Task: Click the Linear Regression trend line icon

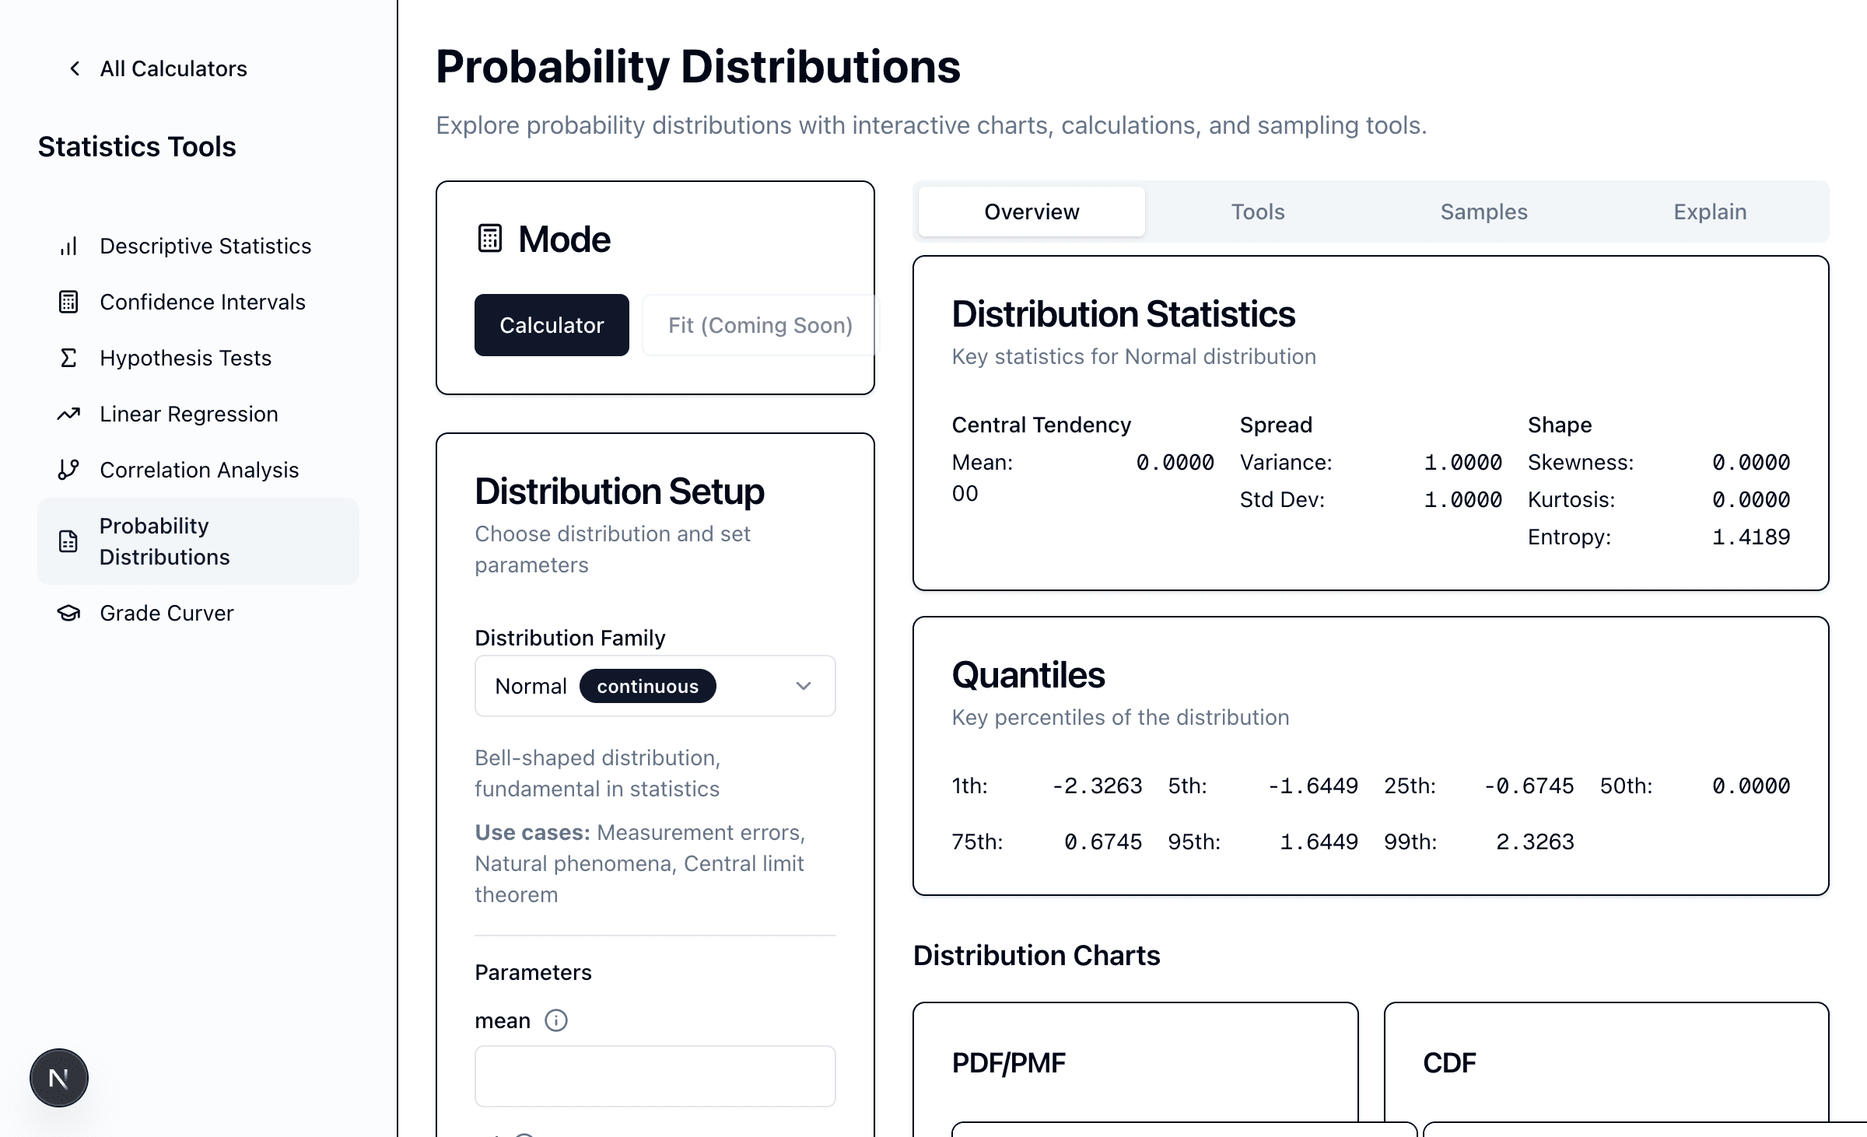Action: 68,414
